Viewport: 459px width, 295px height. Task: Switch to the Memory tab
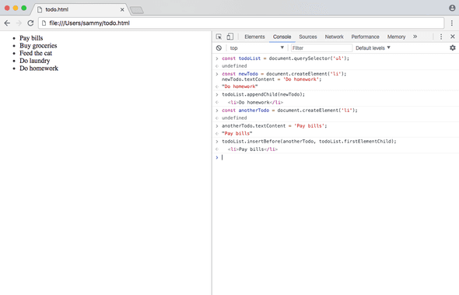coord(396,37)
